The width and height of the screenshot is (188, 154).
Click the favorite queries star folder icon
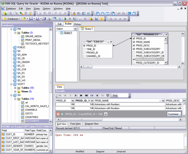(101, 19)
